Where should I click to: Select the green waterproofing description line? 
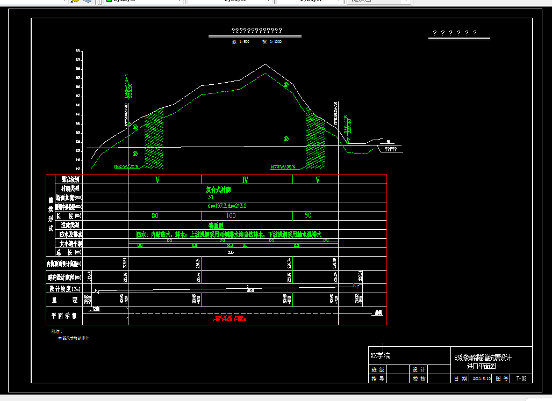tap(229, 235)
